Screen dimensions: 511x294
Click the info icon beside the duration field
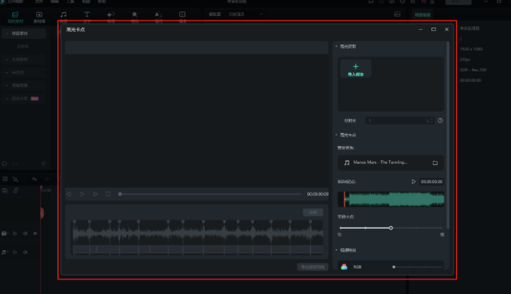pyautogui.click(x=440, y=120)
